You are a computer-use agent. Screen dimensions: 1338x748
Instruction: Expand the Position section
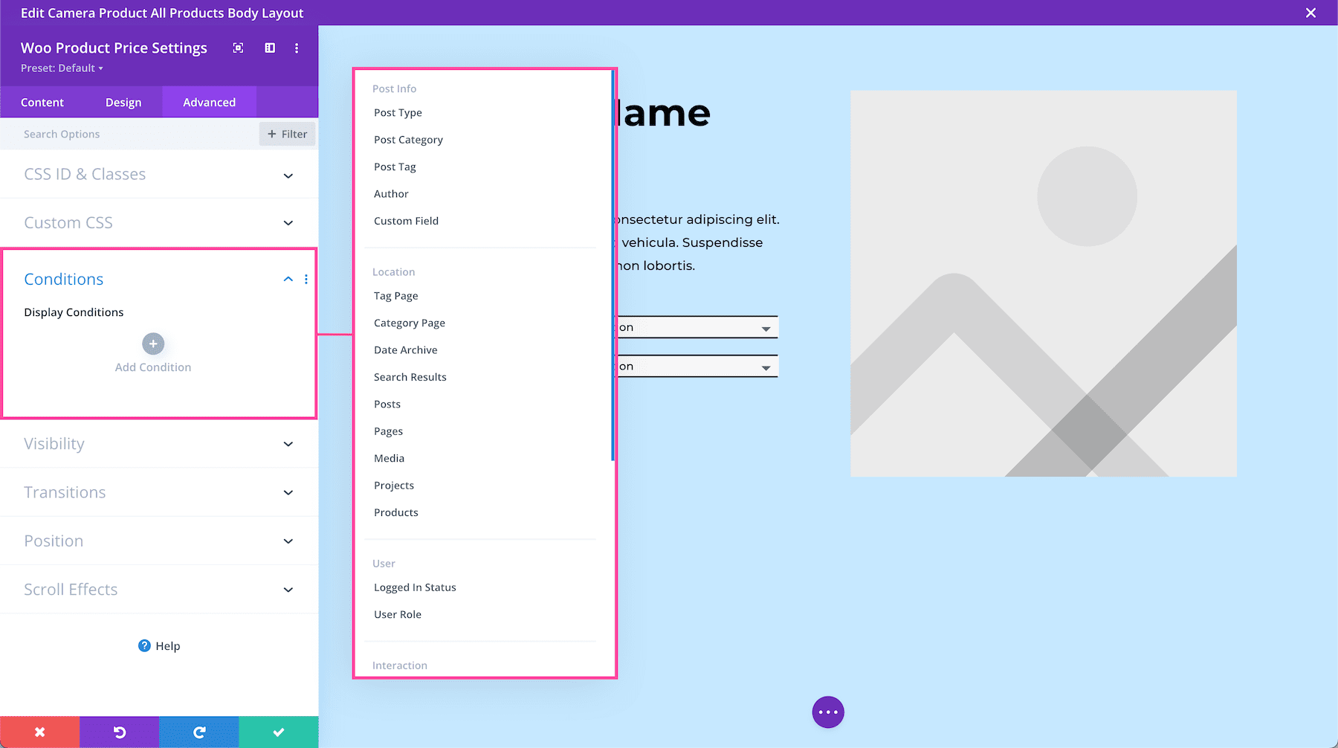(159, 541)
